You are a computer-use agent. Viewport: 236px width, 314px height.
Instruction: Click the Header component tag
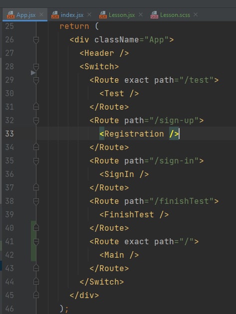[x=104, y=53]
